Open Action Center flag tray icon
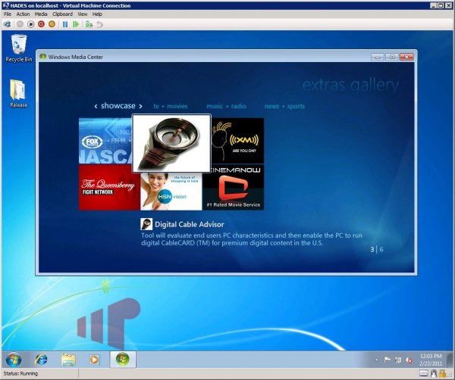 coord(387,360)
